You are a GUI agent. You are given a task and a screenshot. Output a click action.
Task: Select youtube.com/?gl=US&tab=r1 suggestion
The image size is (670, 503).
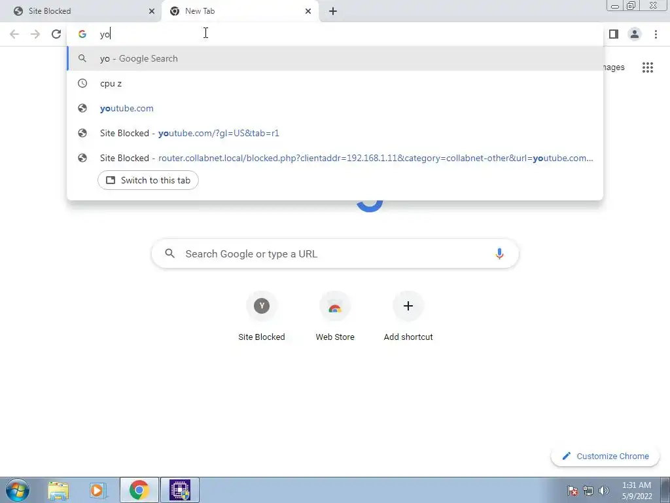click(x=335, y=133)
